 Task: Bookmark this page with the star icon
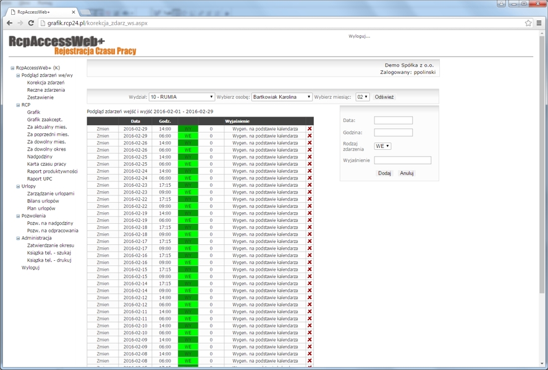click(x=528, y=23)
